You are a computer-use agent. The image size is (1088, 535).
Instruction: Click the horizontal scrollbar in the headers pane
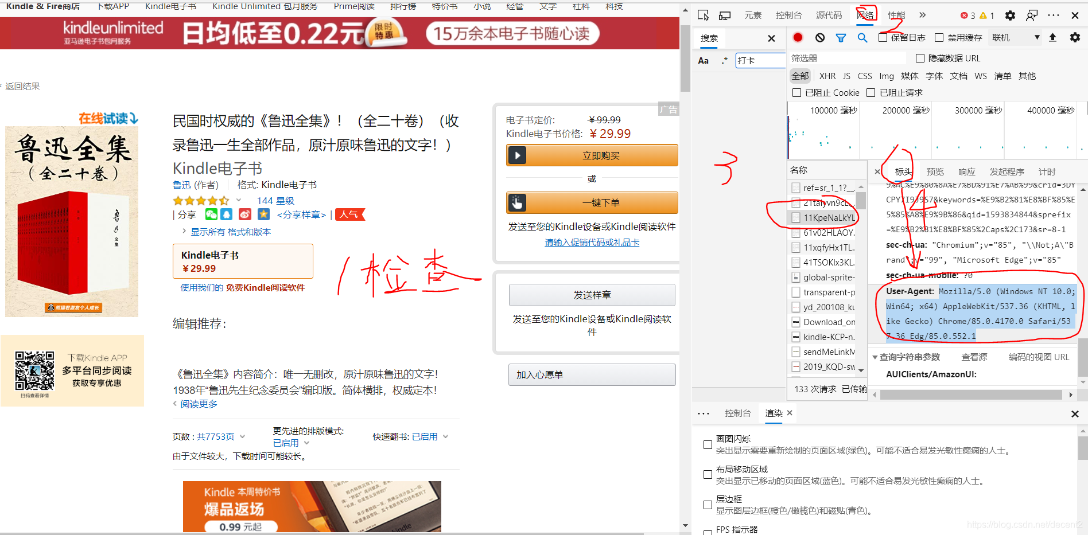(971, 395)
